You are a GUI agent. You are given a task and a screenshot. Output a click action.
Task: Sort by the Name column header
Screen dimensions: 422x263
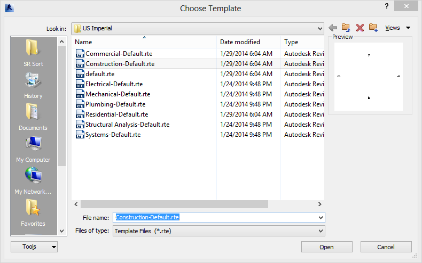(x=144, y=42)
